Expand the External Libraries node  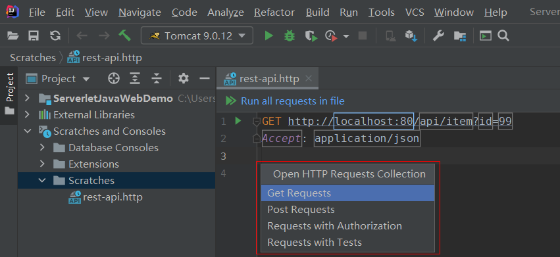coord(27,115)
